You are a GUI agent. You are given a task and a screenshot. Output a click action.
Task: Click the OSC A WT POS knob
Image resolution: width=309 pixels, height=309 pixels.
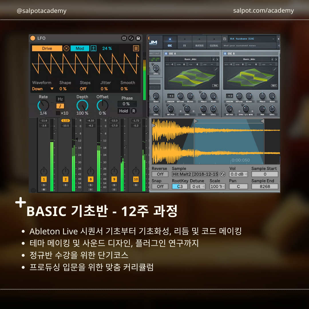click(x=171, y=109)
